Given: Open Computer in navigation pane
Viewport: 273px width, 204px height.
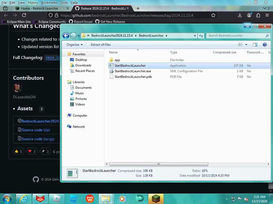Looking at the screenshot, I should click(x=80, y=116).
